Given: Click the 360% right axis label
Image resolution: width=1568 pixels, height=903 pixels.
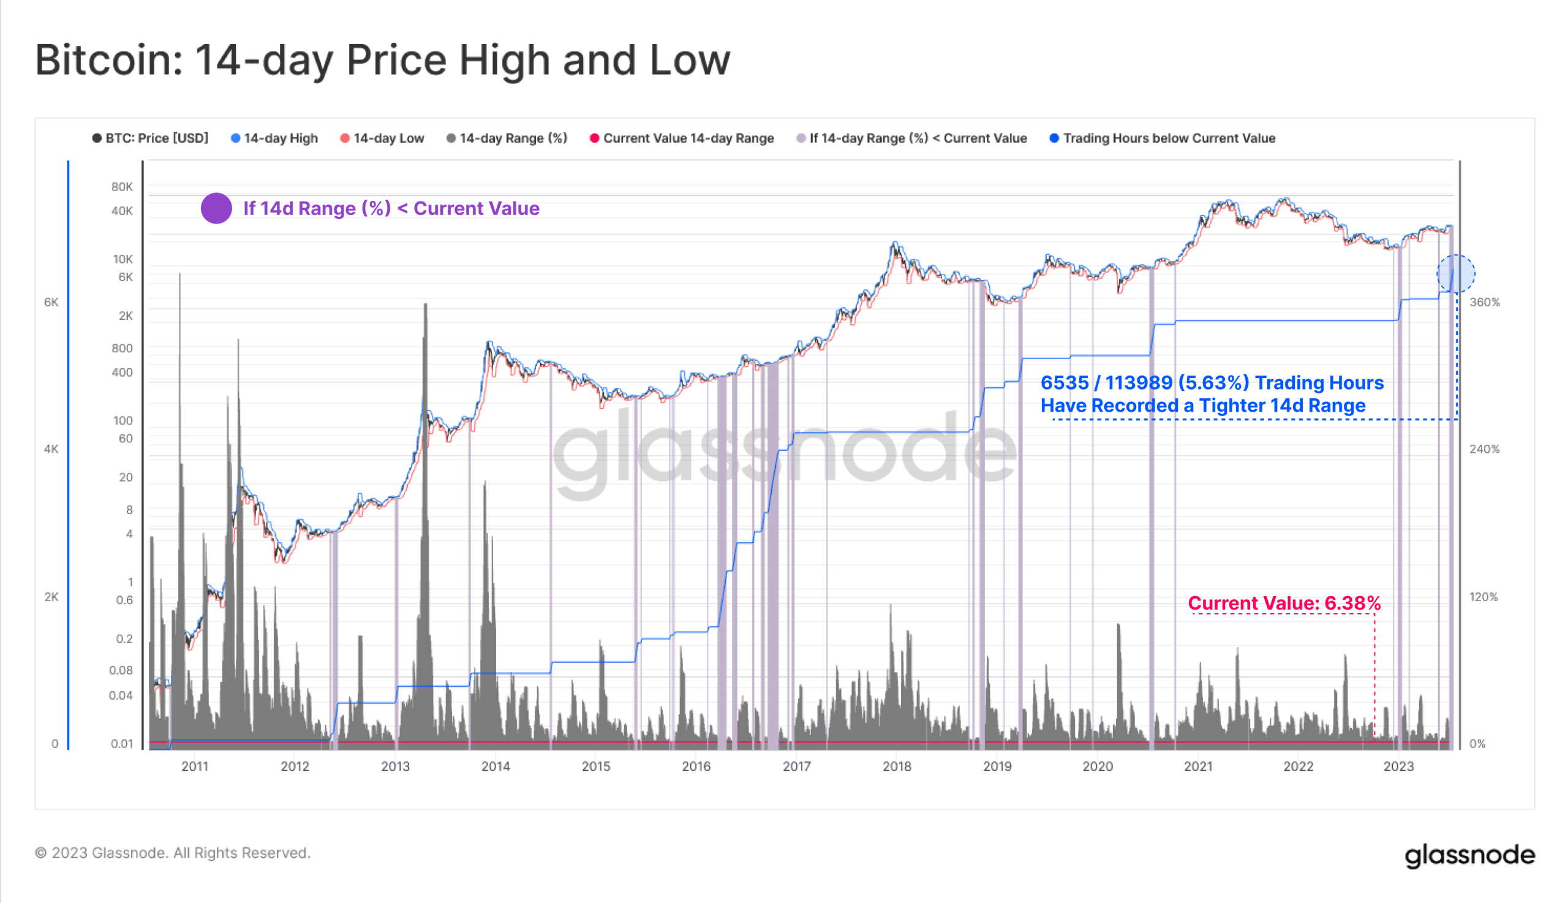Looking at the screenshot, I should pyautogui.click(x=1484, y=302).
